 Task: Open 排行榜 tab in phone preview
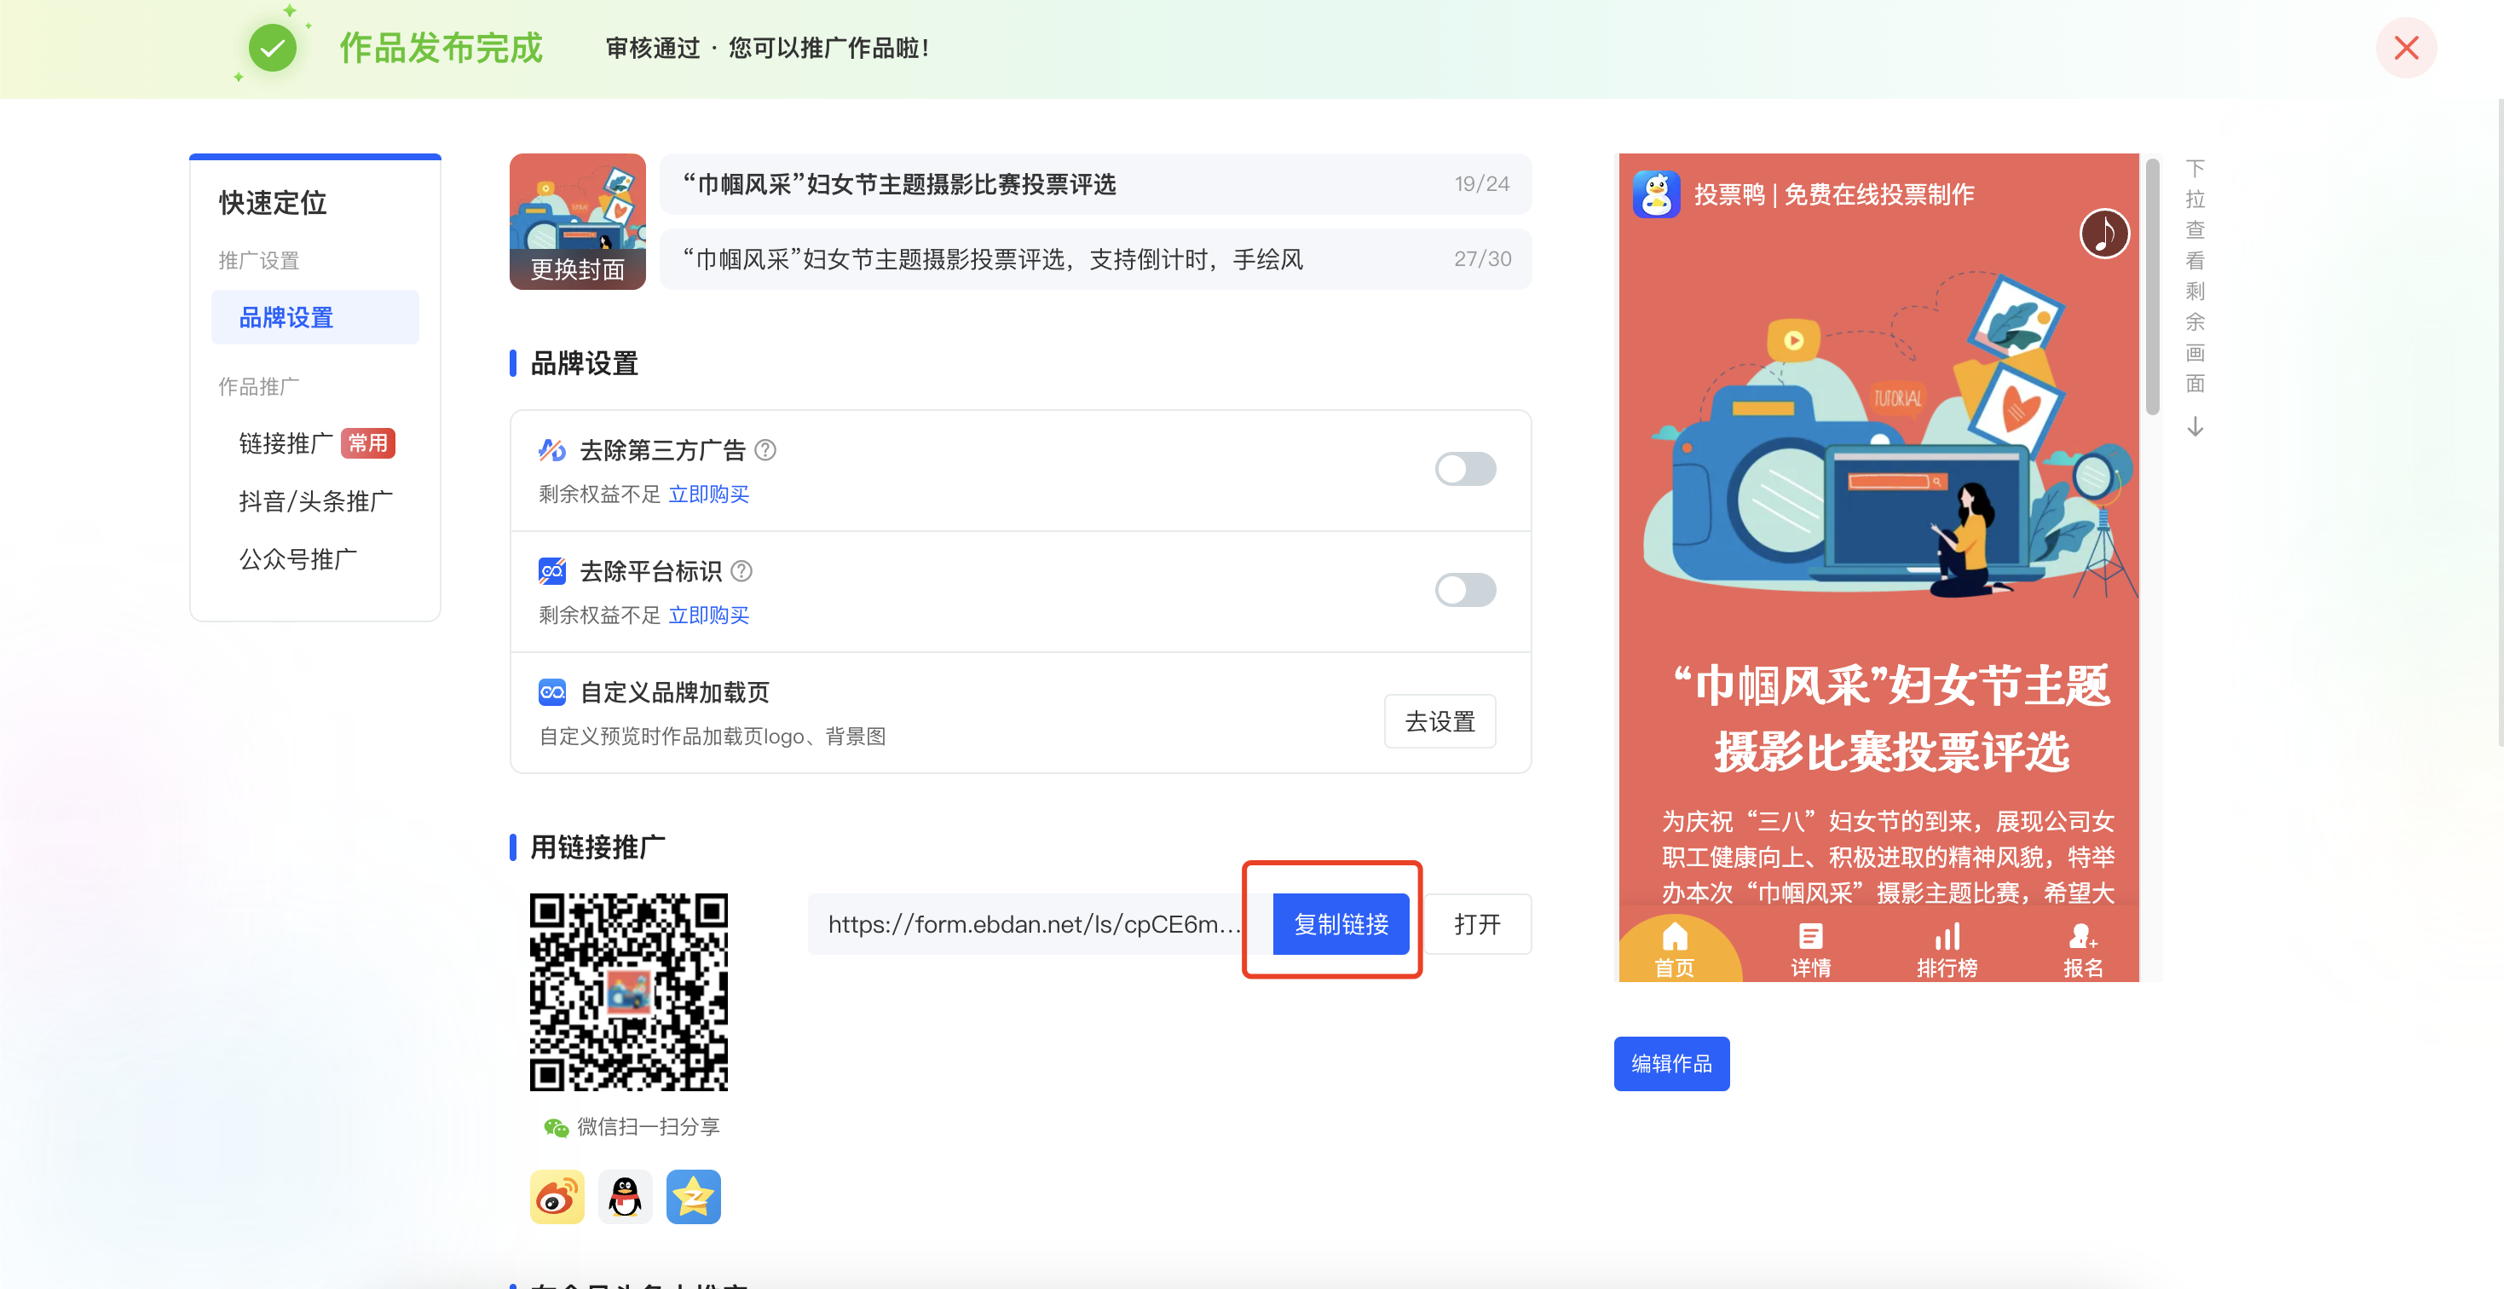pyautogui.click(x=1946, y=950)
